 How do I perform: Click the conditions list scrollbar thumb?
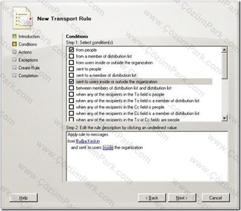tap(224, 66)
